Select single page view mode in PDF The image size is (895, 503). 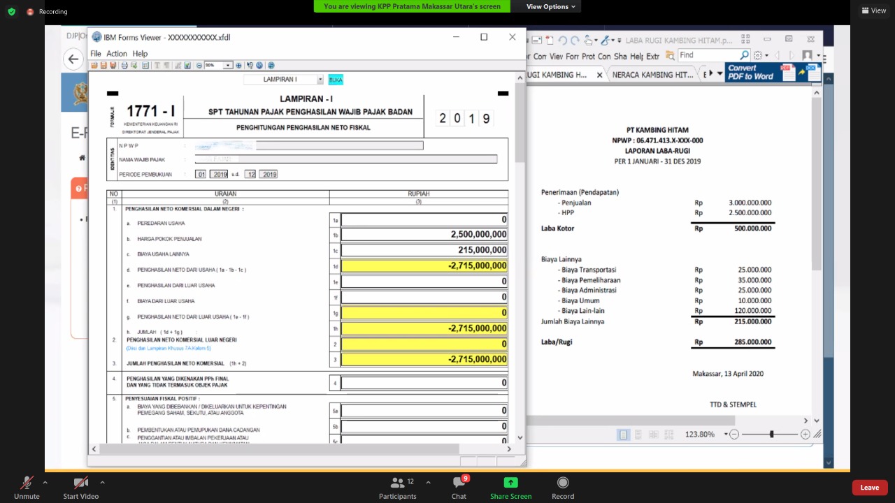[x=623, y=435]
